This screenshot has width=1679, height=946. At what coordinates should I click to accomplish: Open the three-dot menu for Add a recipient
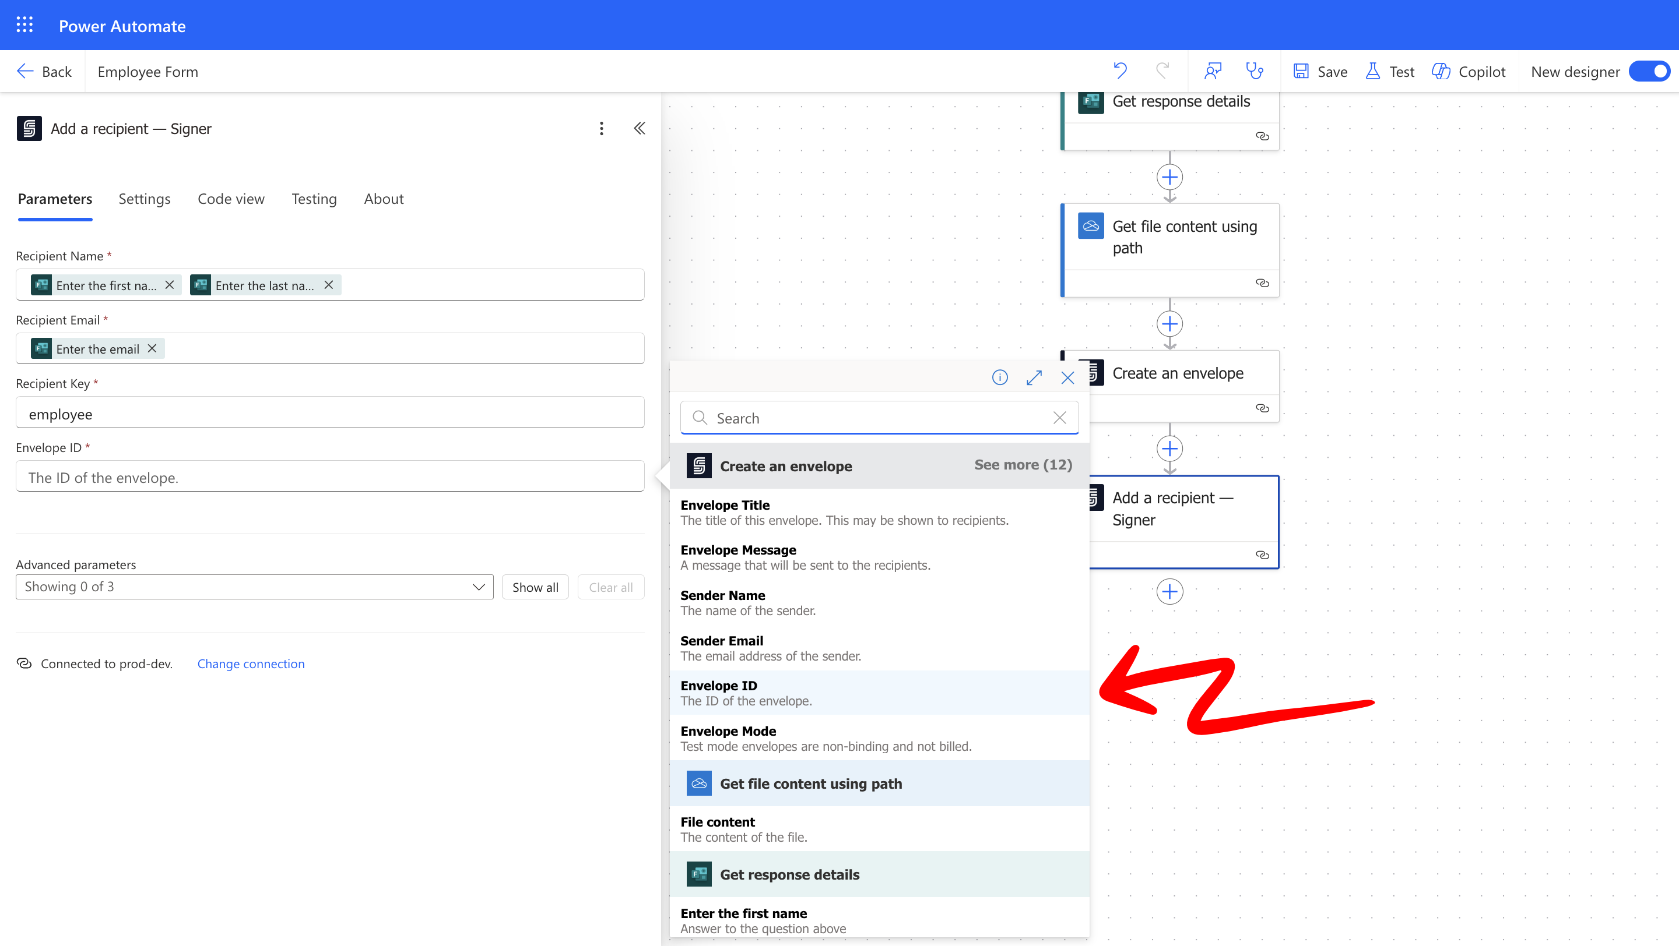pos(601,128)
